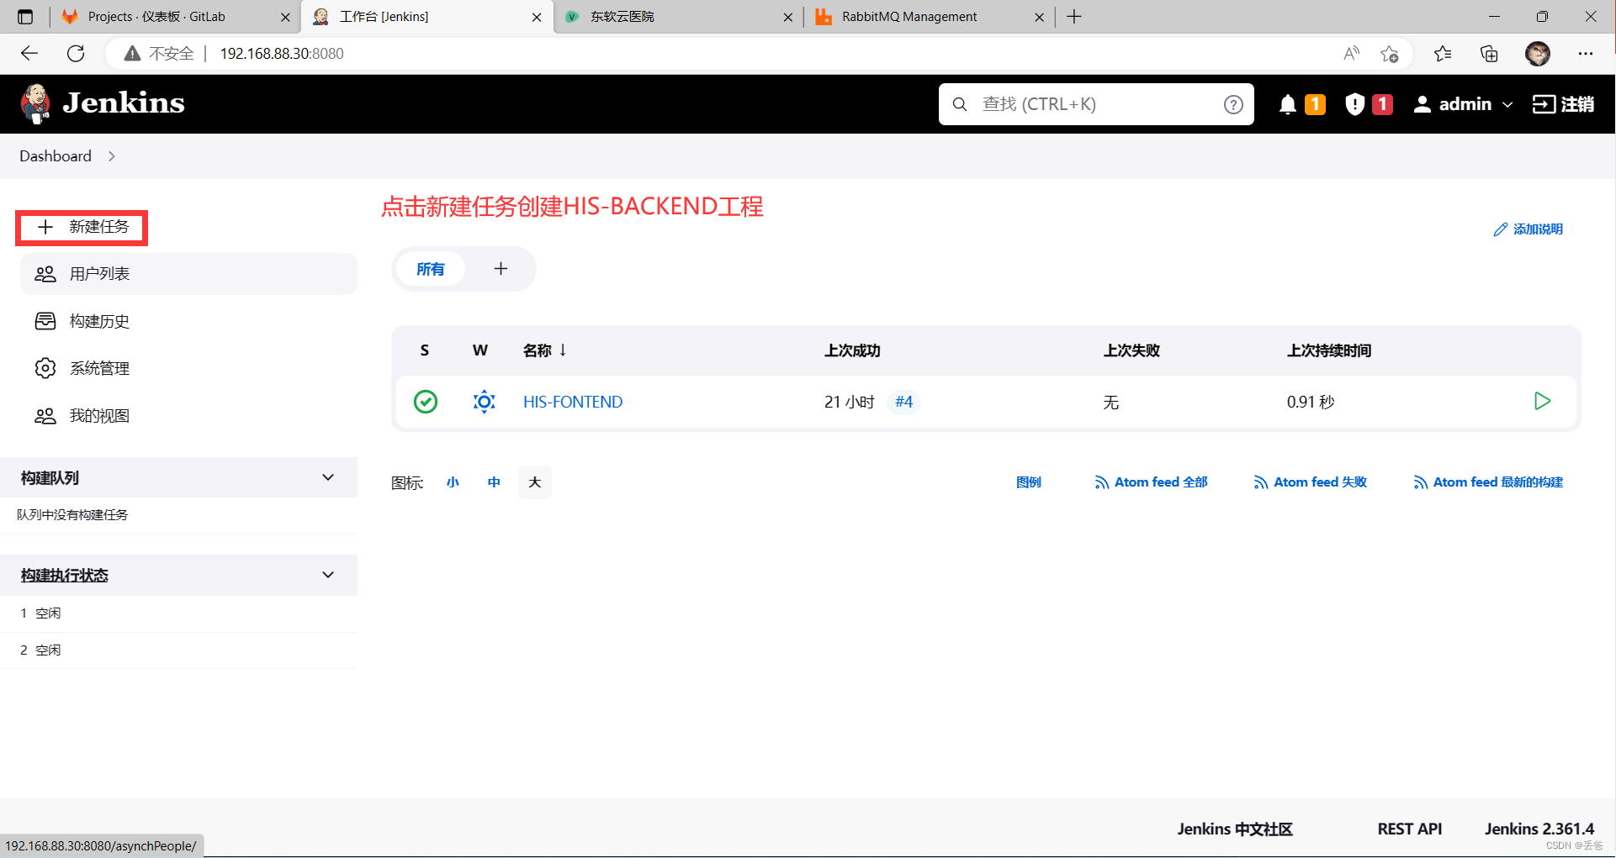Screen dimensions: 1616x858
Task: Open Atom feed 最新的构建 link
Action: click(x=1487, y=482)
